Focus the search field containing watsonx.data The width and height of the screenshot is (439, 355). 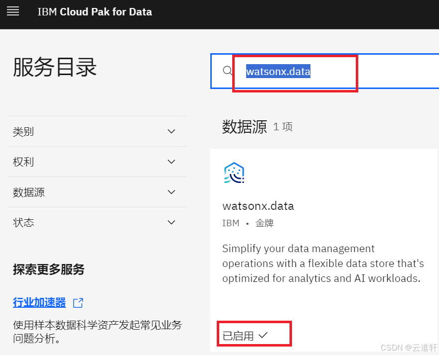tap(325, 71)
